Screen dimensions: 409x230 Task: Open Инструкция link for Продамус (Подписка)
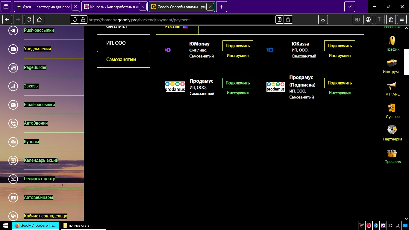[340, 93]
